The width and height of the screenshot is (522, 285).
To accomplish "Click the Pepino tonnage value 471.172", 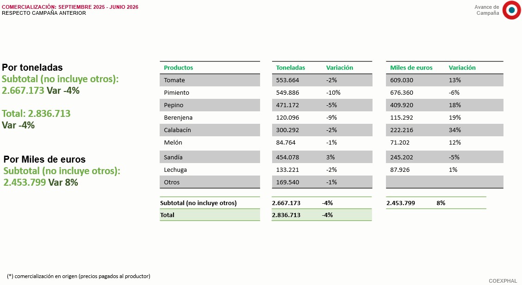I will pos(287,105).
